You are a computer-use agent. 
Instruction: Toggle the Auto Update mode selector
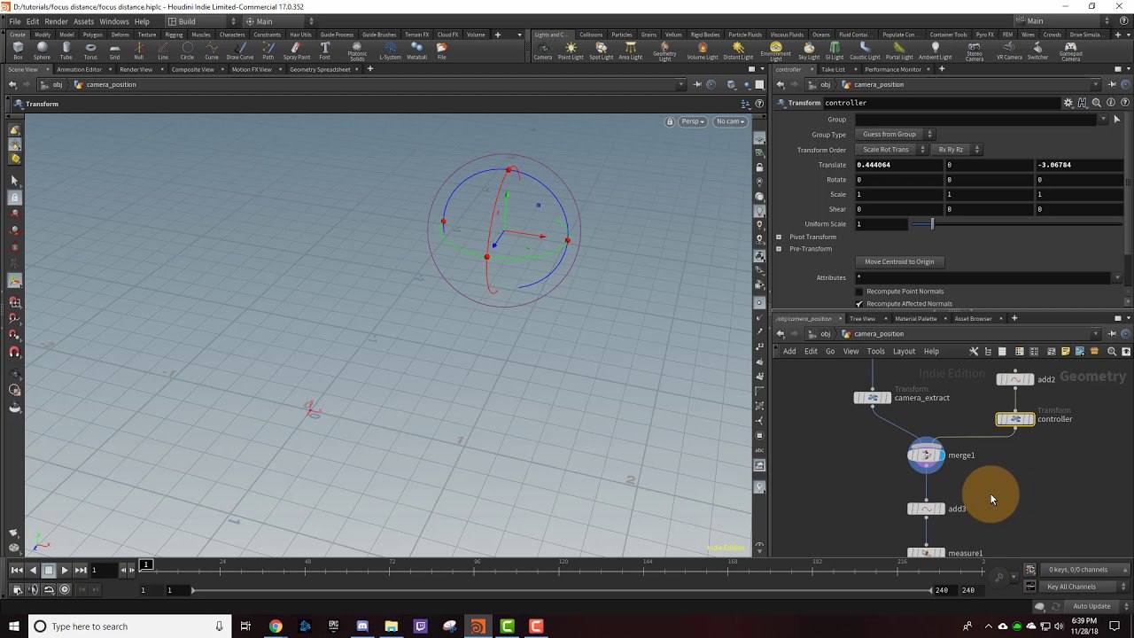pyautogui.click(x=1091, y=606)
